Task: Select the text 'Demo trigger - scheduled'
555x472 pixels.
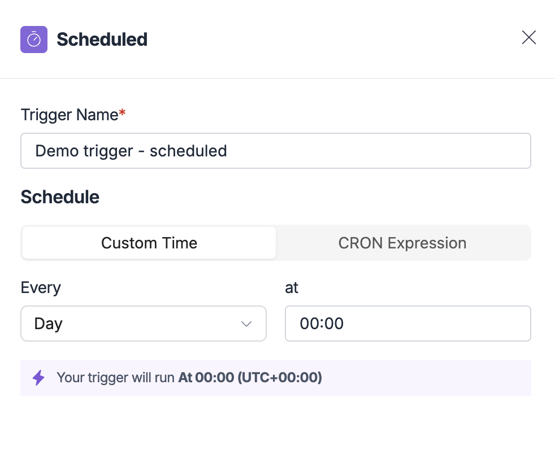Action: [131, 151]
